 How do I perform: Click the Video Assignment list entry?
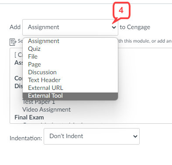pos(46,109)
